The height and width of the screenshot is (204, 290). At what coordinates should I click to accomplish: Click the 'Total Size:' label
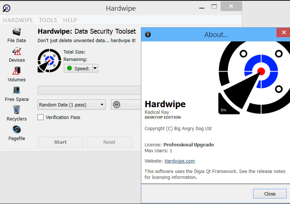[75, 52]
